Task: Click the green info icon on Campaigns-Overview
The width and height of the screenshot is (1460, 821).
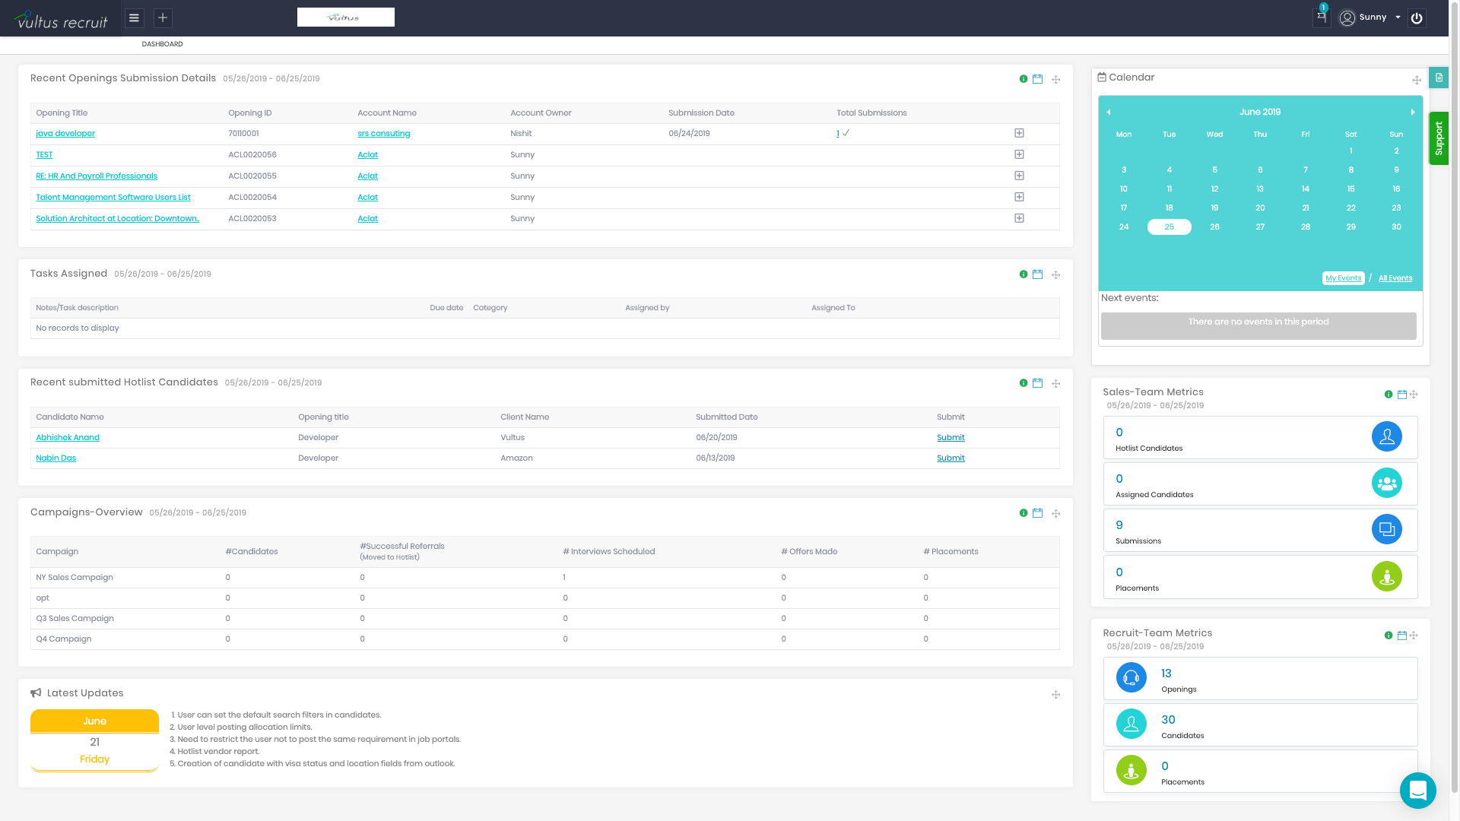Action: coord(1024,513)
